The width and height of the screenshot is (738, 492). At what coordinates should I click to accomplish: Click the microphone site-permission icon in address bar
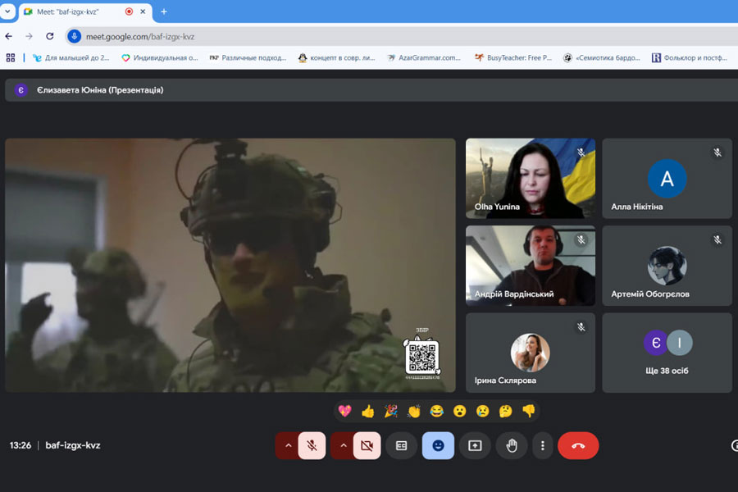tap(75, 36)
